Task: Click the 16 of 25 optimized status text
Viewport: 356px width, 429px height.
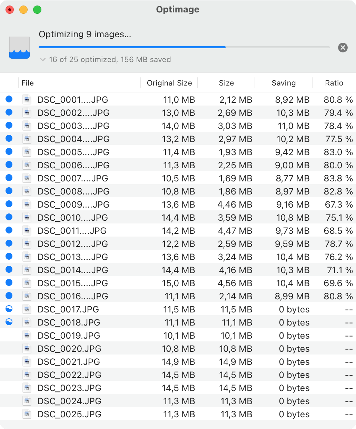Action: click(x=110, y=60)
